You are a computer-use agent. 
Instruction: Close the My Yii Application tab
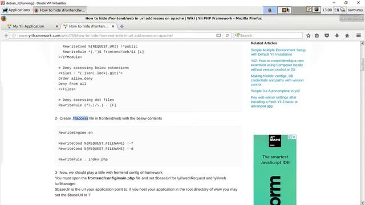(x=56, y=27)
